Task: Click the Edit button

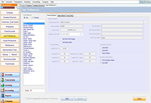Action: point(67,99)
